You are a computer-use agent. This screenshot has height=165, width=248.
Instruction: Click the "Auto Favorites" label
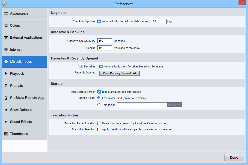tap(86, 66)
